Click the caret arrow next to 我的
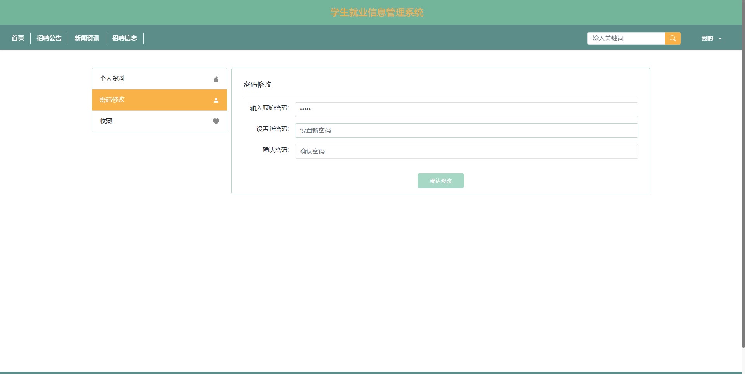Viewport: 745px width, 374px height. tap(720, 39)
